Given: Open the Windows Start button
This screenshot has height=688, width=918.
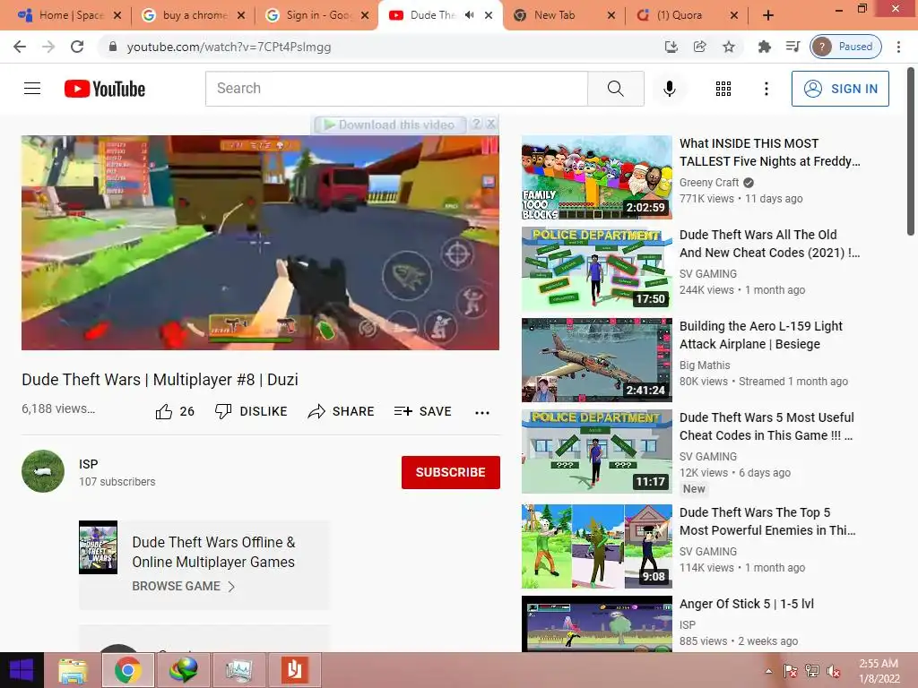Looking at the screenshot, I should point(22,670).
